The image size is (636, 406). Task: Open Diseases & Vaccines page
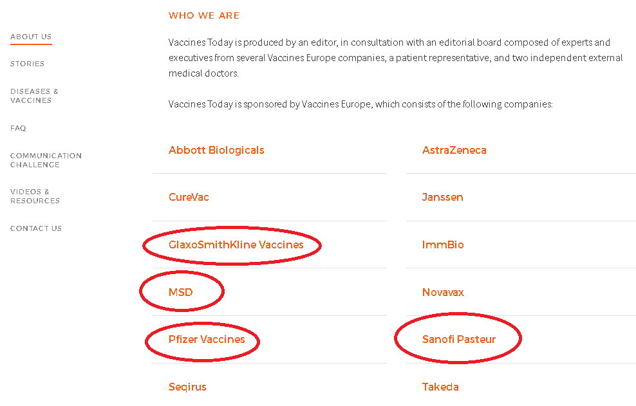pyautogui.click(x=34, y=96)
